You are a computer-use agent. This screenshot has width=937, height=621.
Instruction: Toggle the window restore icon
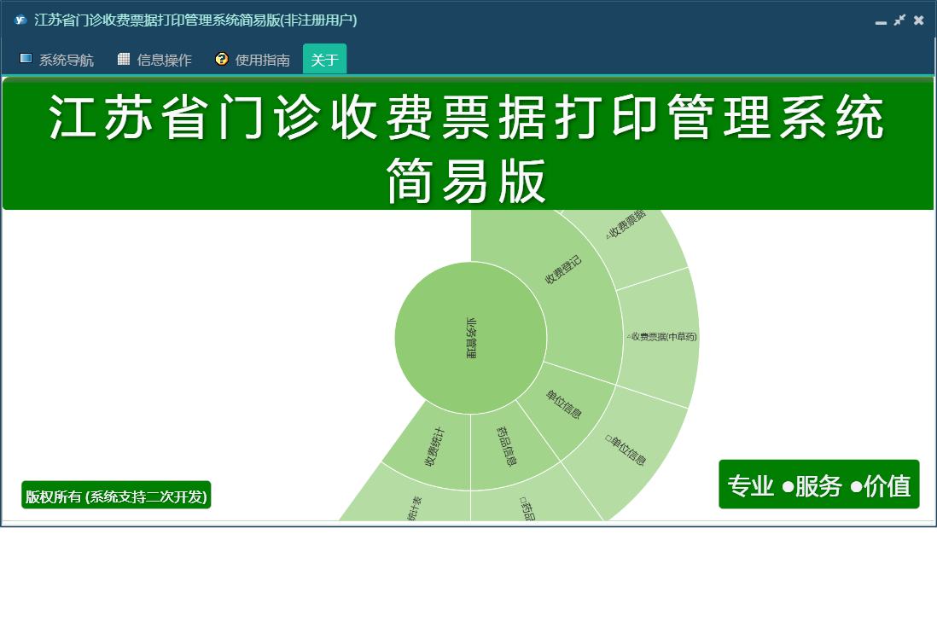[899, 20]
